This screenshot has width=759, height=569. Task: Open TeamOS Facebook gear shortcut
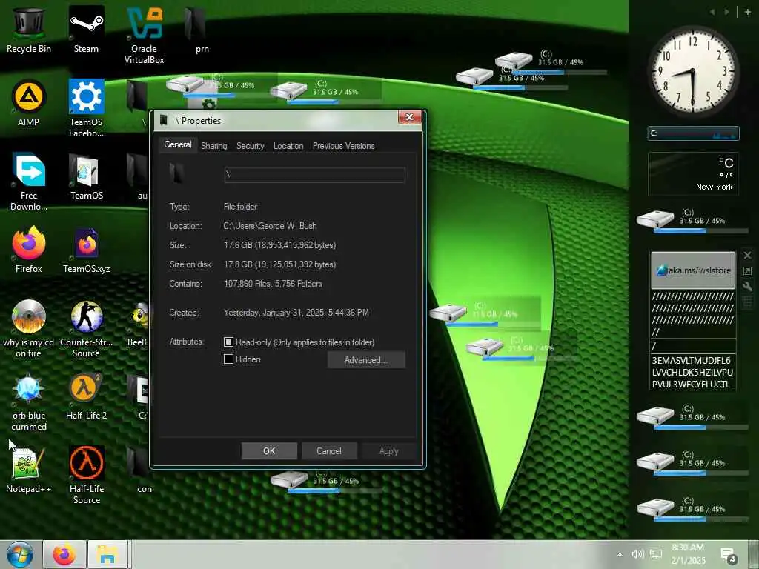click(x=86, y=108)
